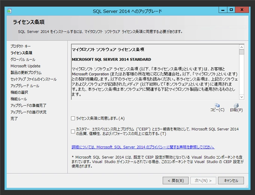Select 製品の更新プログラム step in sidebar
Viewport: 255px width, 195px height.
coord(26,72)
